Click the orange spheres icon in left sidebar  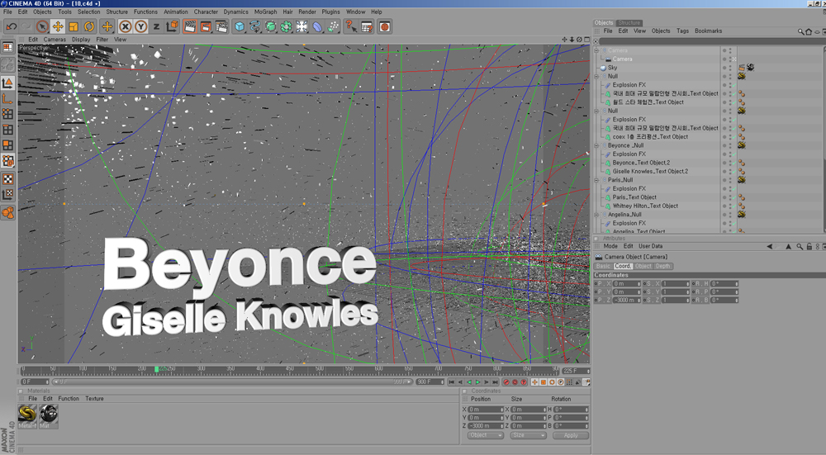[8, 213]
